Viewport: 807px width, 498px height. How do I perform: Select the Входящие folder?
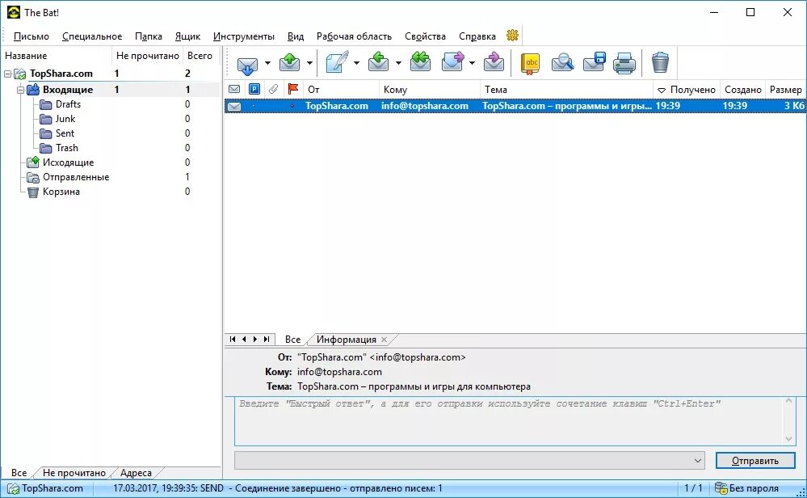pyautogui.click(x=67, y=90)
